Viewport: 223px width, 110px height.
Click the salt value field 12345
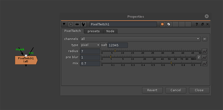coord(118,45)
